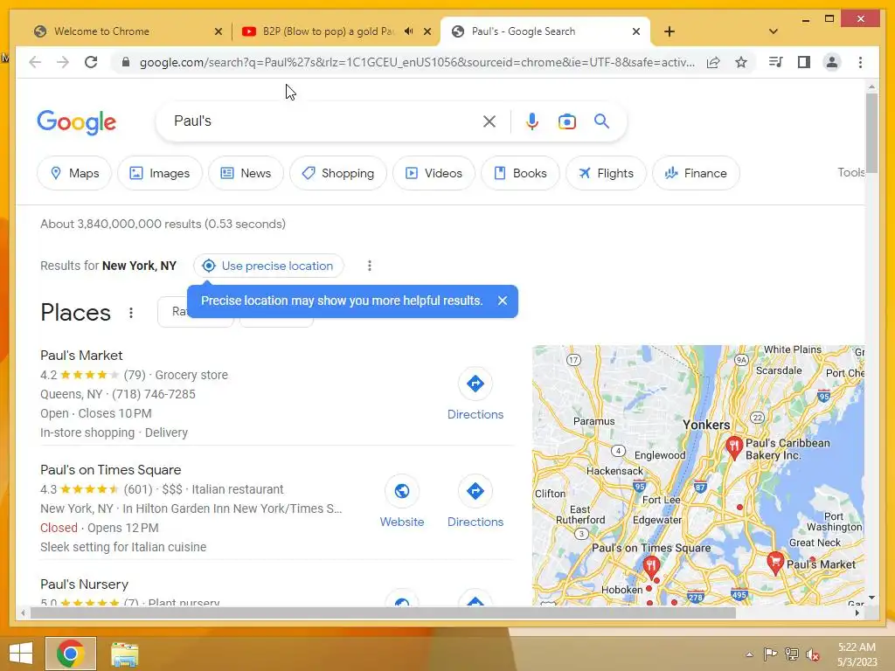The height and width of the screenshot is (671, 895).
Task: Open the Action Center flag icon
Action: 770,654
